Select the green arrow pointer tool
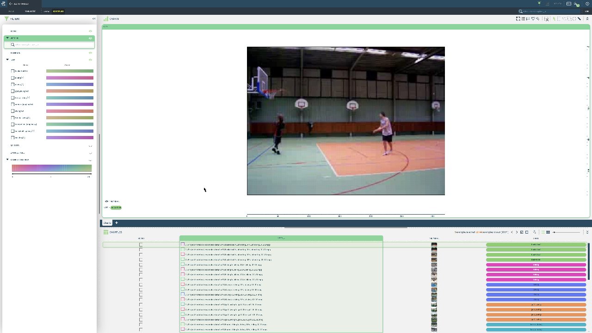592x333 pixels. [x=554, y=19]
